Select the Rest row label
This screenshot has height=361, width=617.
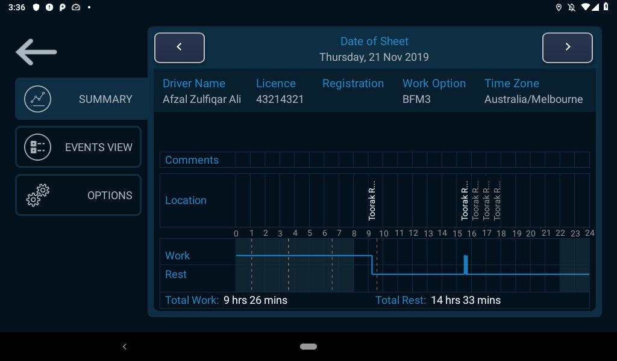(176, 274)
